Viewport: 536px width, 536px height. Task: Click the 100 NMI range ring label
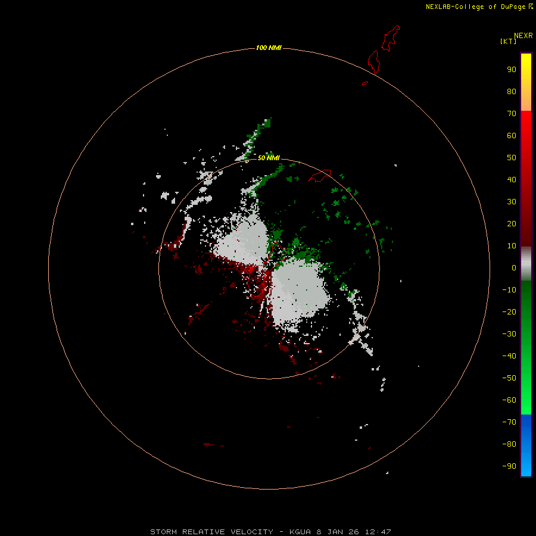(269, 48)
